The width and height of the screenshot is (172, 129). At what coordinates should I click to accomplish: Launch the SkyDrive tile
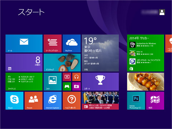point(72,44)
